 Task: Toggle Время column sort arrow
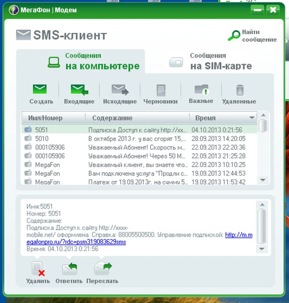pos(252,118)
